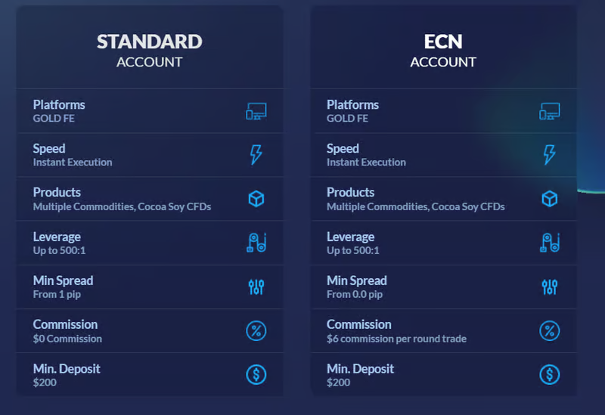Click the Standard account deposit dollar icon
The image size is (605, 415).
click(256, 374)
